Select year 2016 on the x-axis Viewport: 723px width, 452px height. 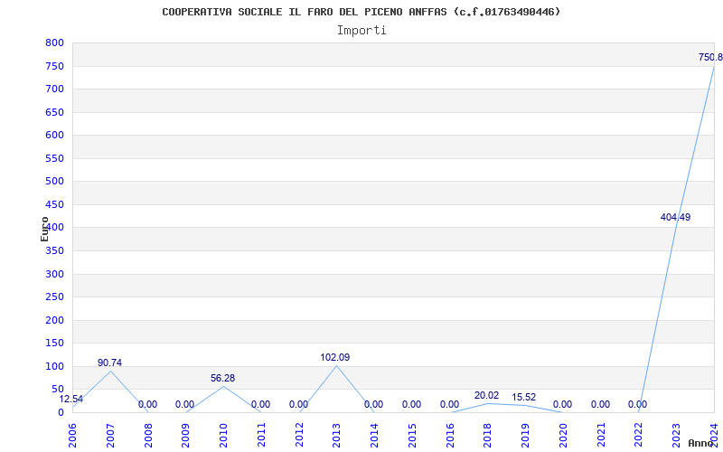coord(450,436)
